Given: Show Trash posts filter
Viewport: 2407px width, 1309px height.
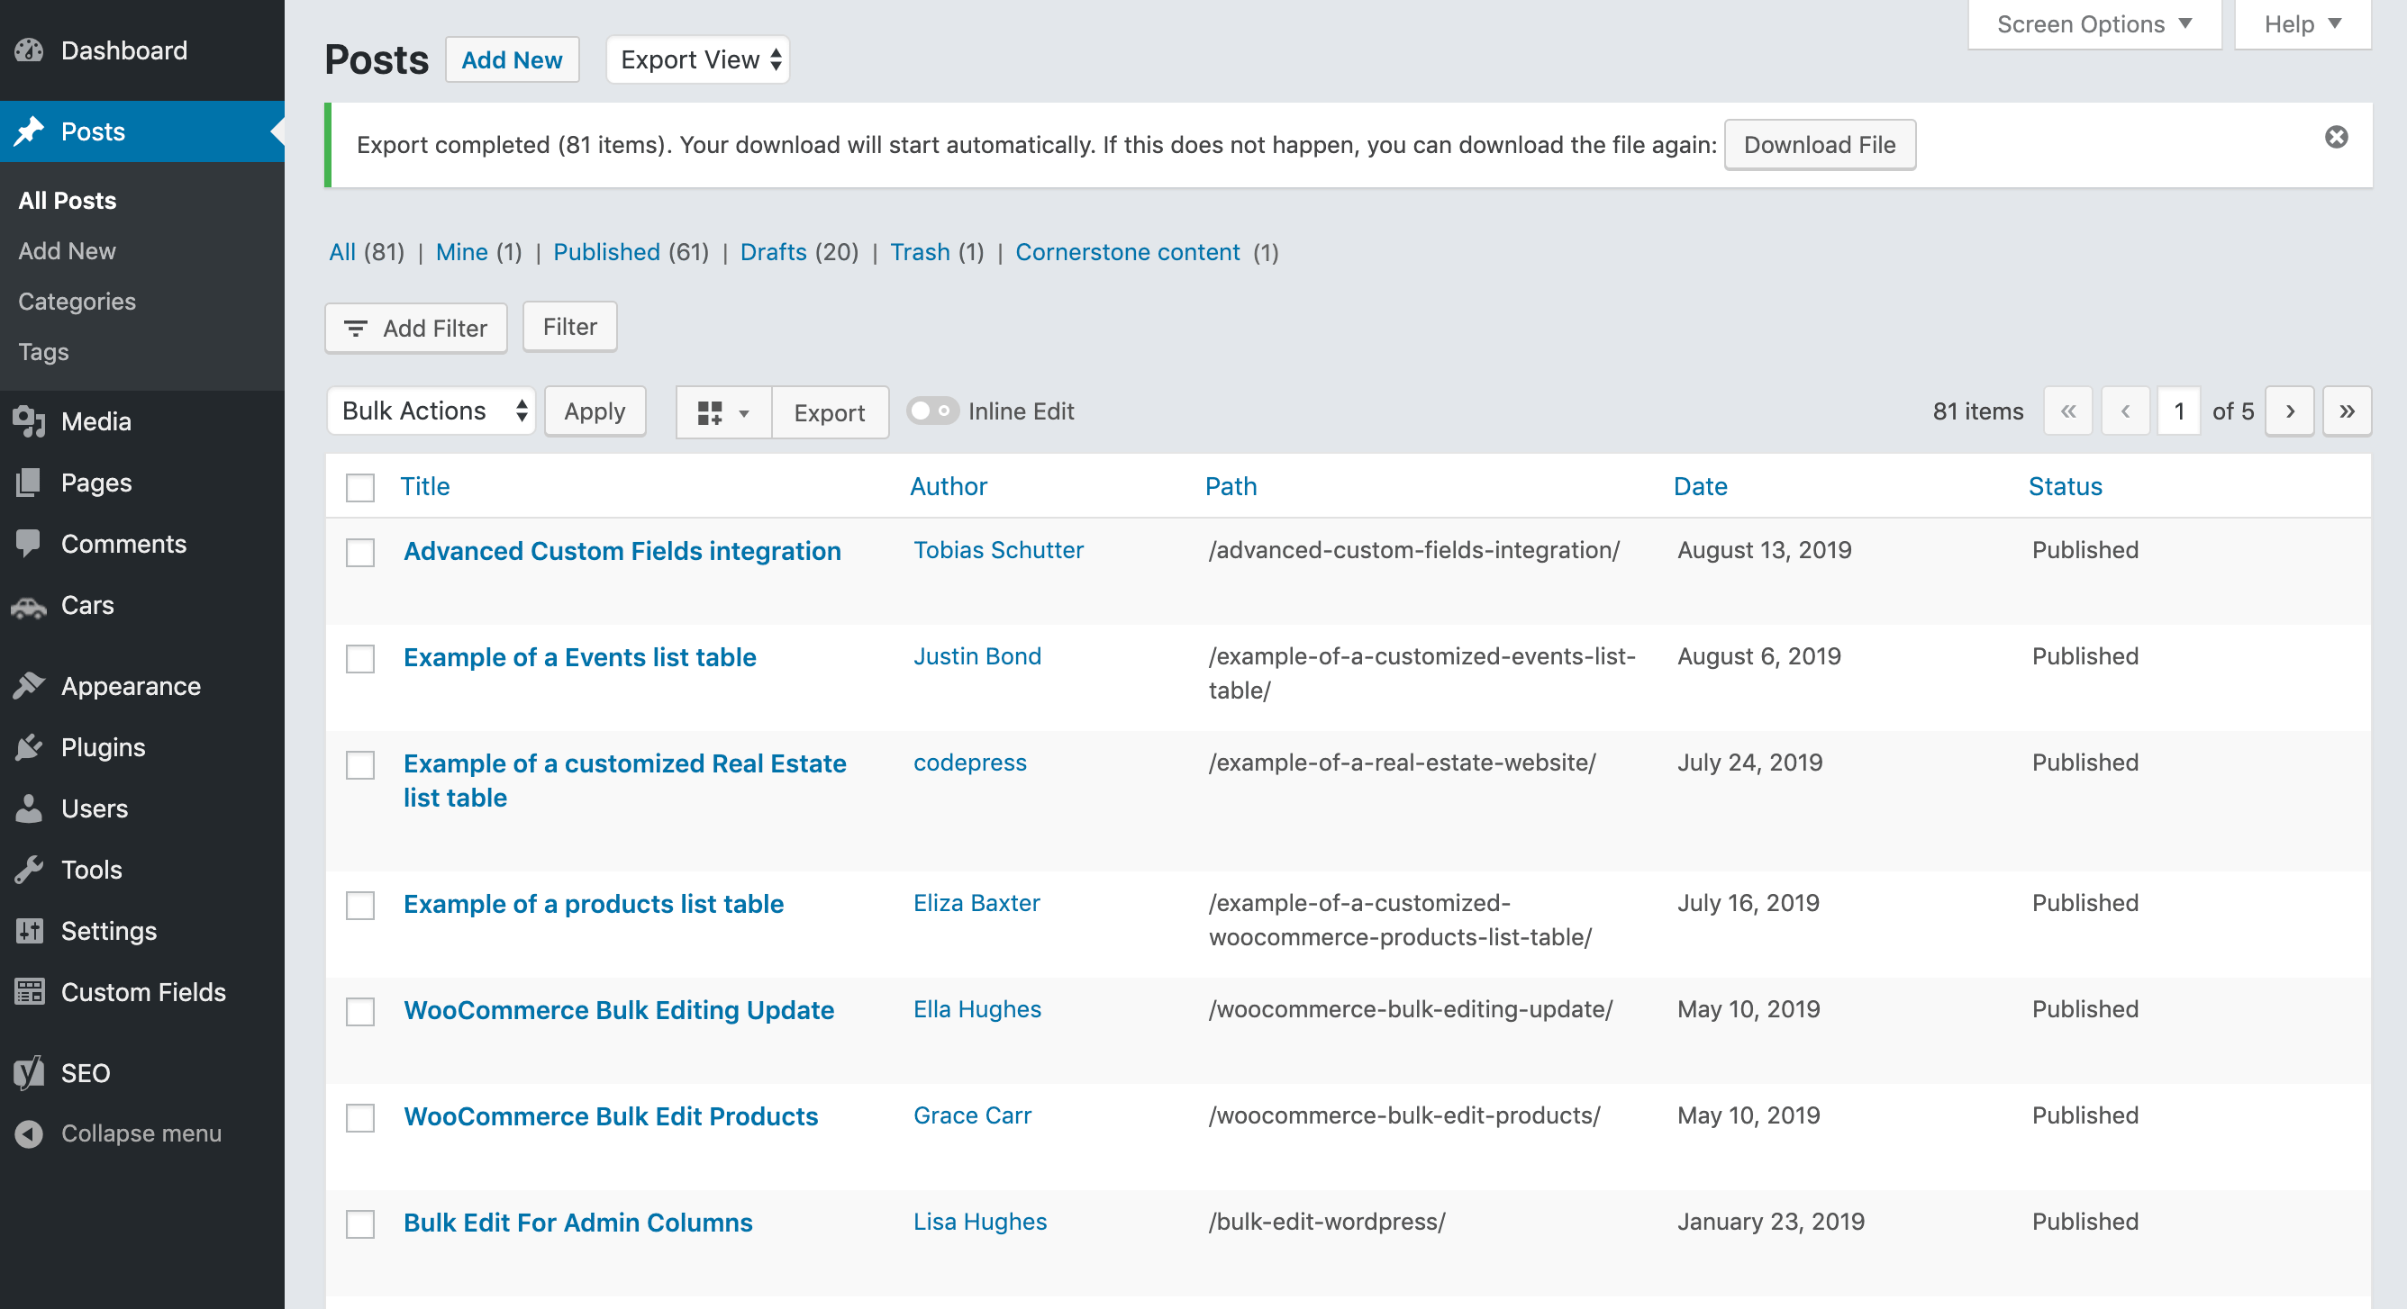Looking at the screenshot, I should 920,252.
